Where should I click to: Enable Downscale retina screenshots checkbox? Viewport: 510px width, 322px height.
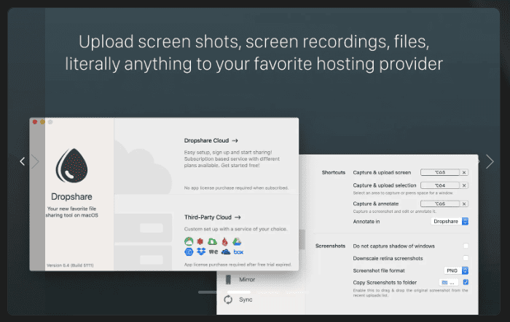(466, 258)
